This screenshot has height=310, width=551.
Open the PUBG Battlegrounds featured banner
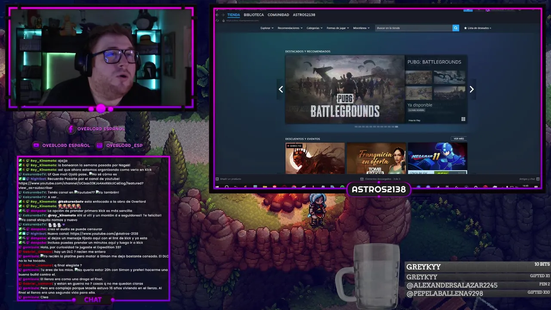pyautogui.click(x=345, y=89)
